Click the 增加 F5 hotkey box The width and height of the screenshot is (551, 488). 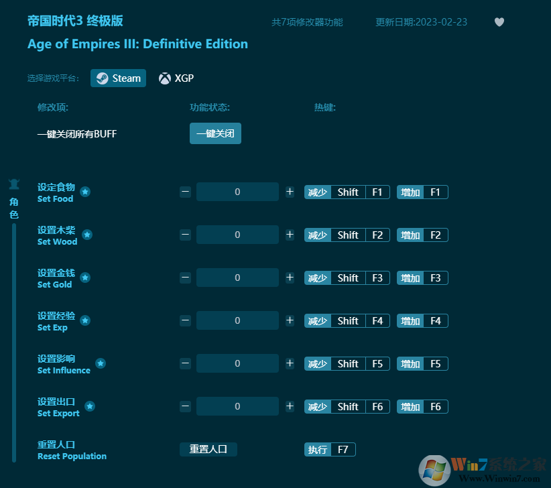(x=422, y=363)
